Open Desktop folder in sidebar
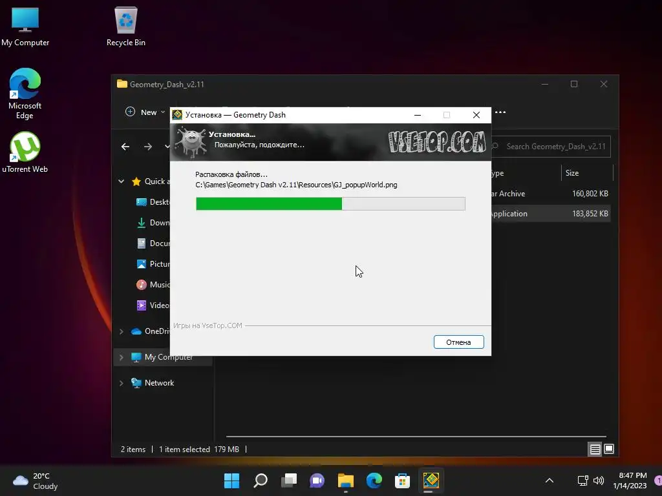 [153, 202]
